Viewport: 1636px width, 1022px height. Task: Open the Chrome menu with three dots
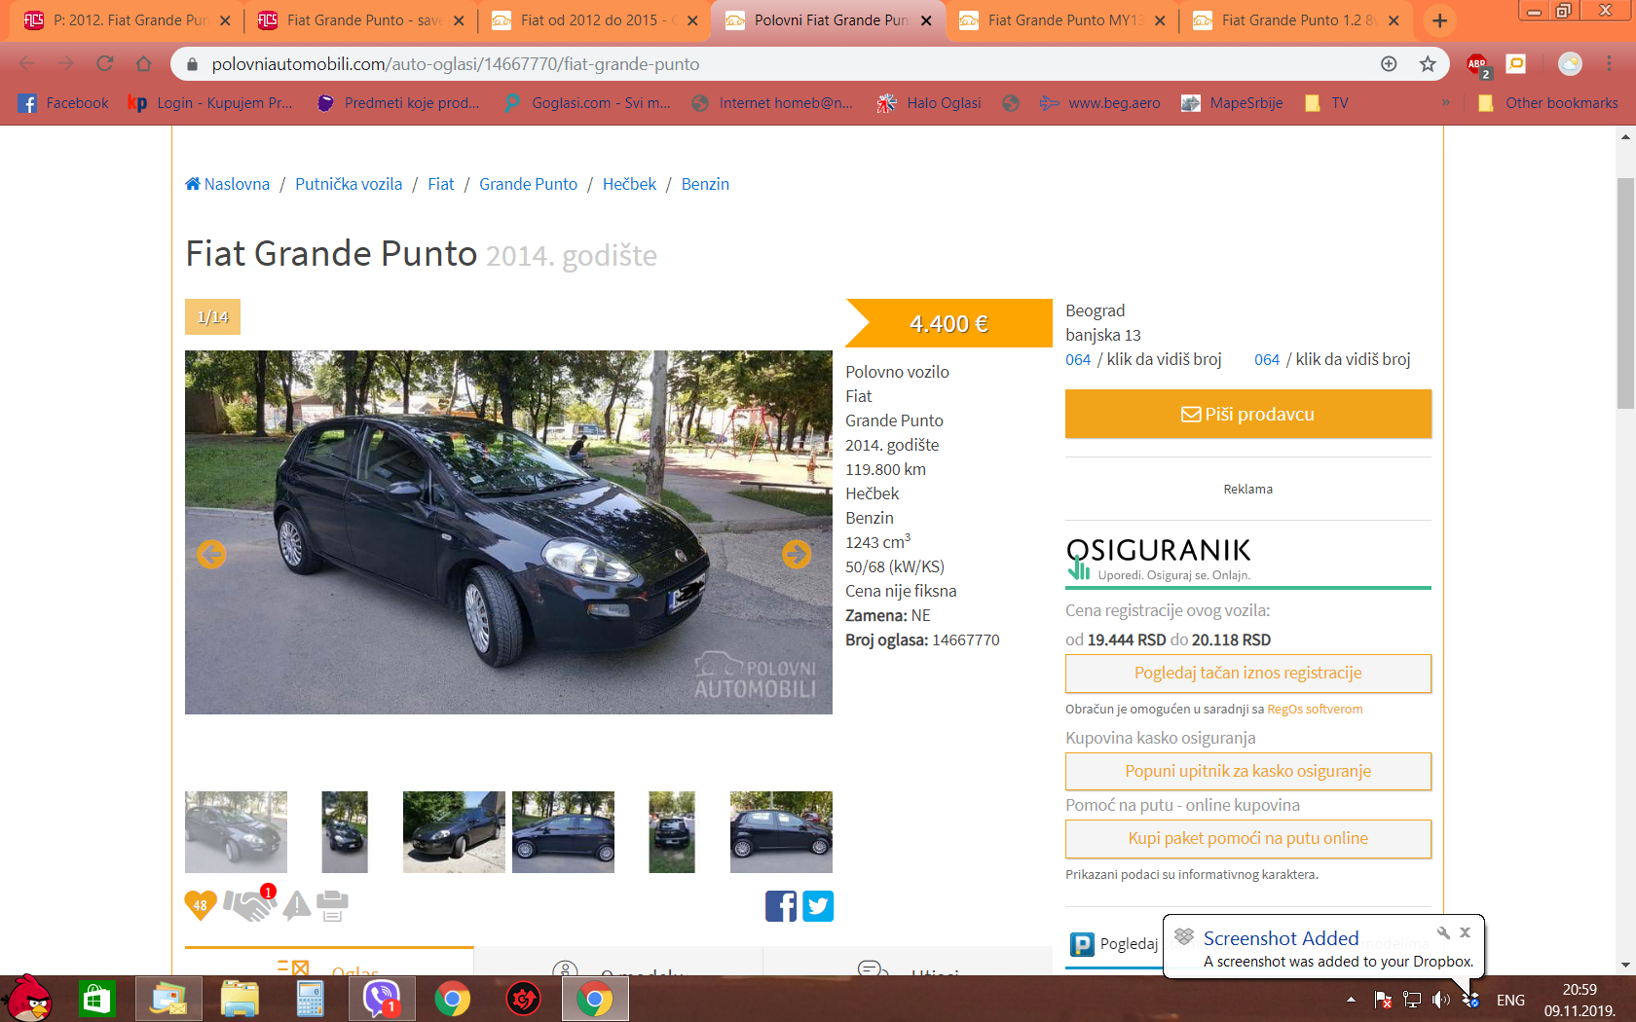pyautogui.click(x=1609, y=64)
